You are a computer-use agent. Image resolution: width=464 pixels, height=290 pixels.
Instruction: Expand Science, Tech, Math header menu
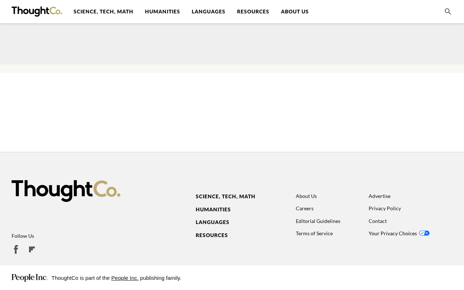(103, 12)
